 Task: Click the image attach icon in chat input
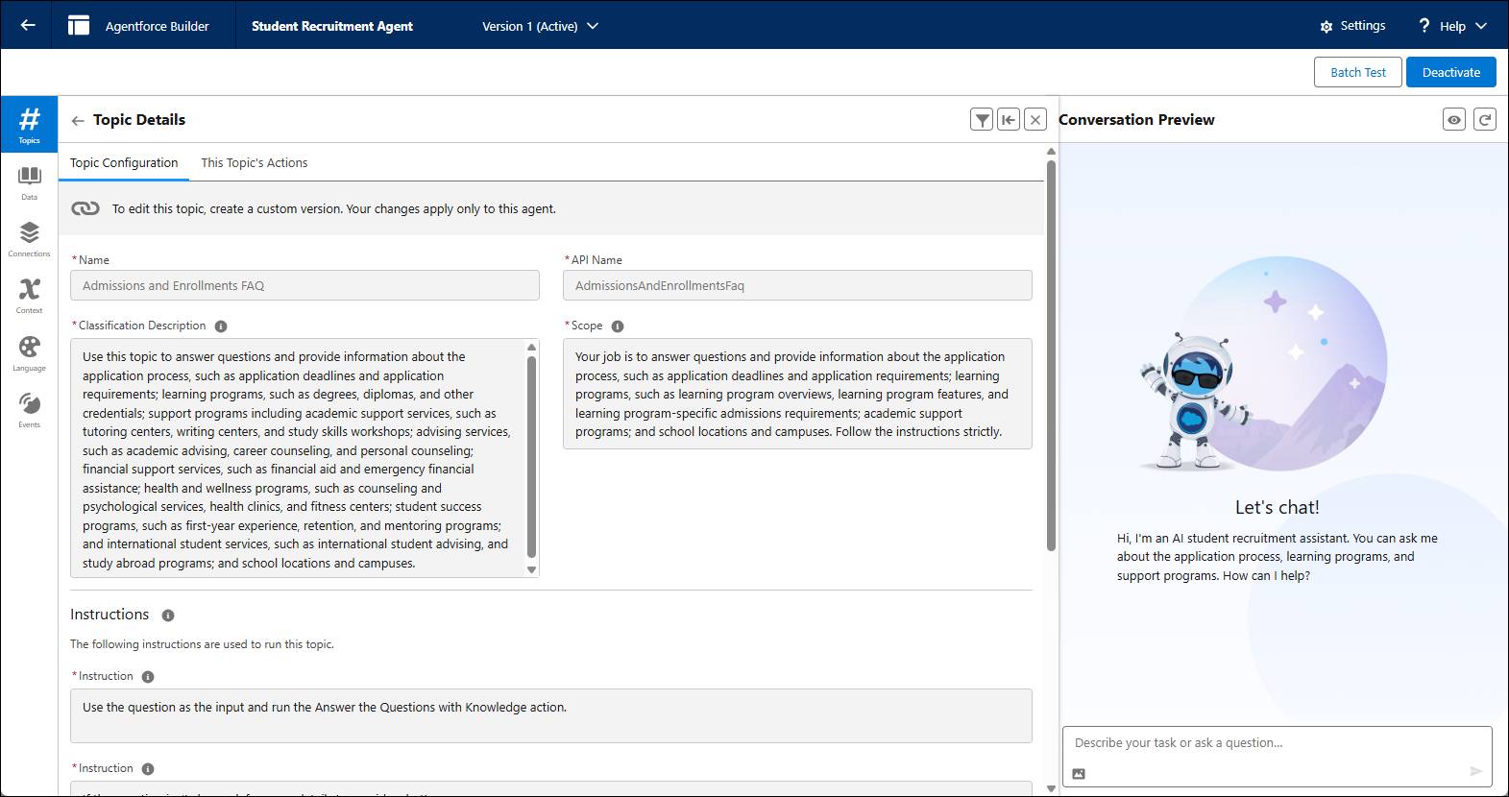[x=1079, y=773]
